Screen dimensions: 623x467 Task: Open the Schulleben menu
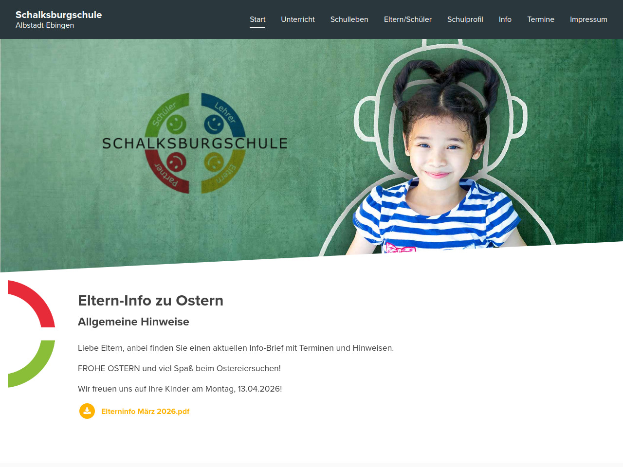[x=349, y=19]
